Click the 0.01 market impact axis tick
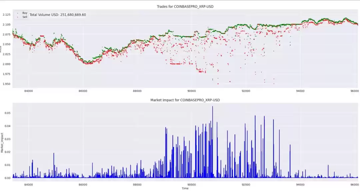This screenshot has width=360, height=193. 7,165
